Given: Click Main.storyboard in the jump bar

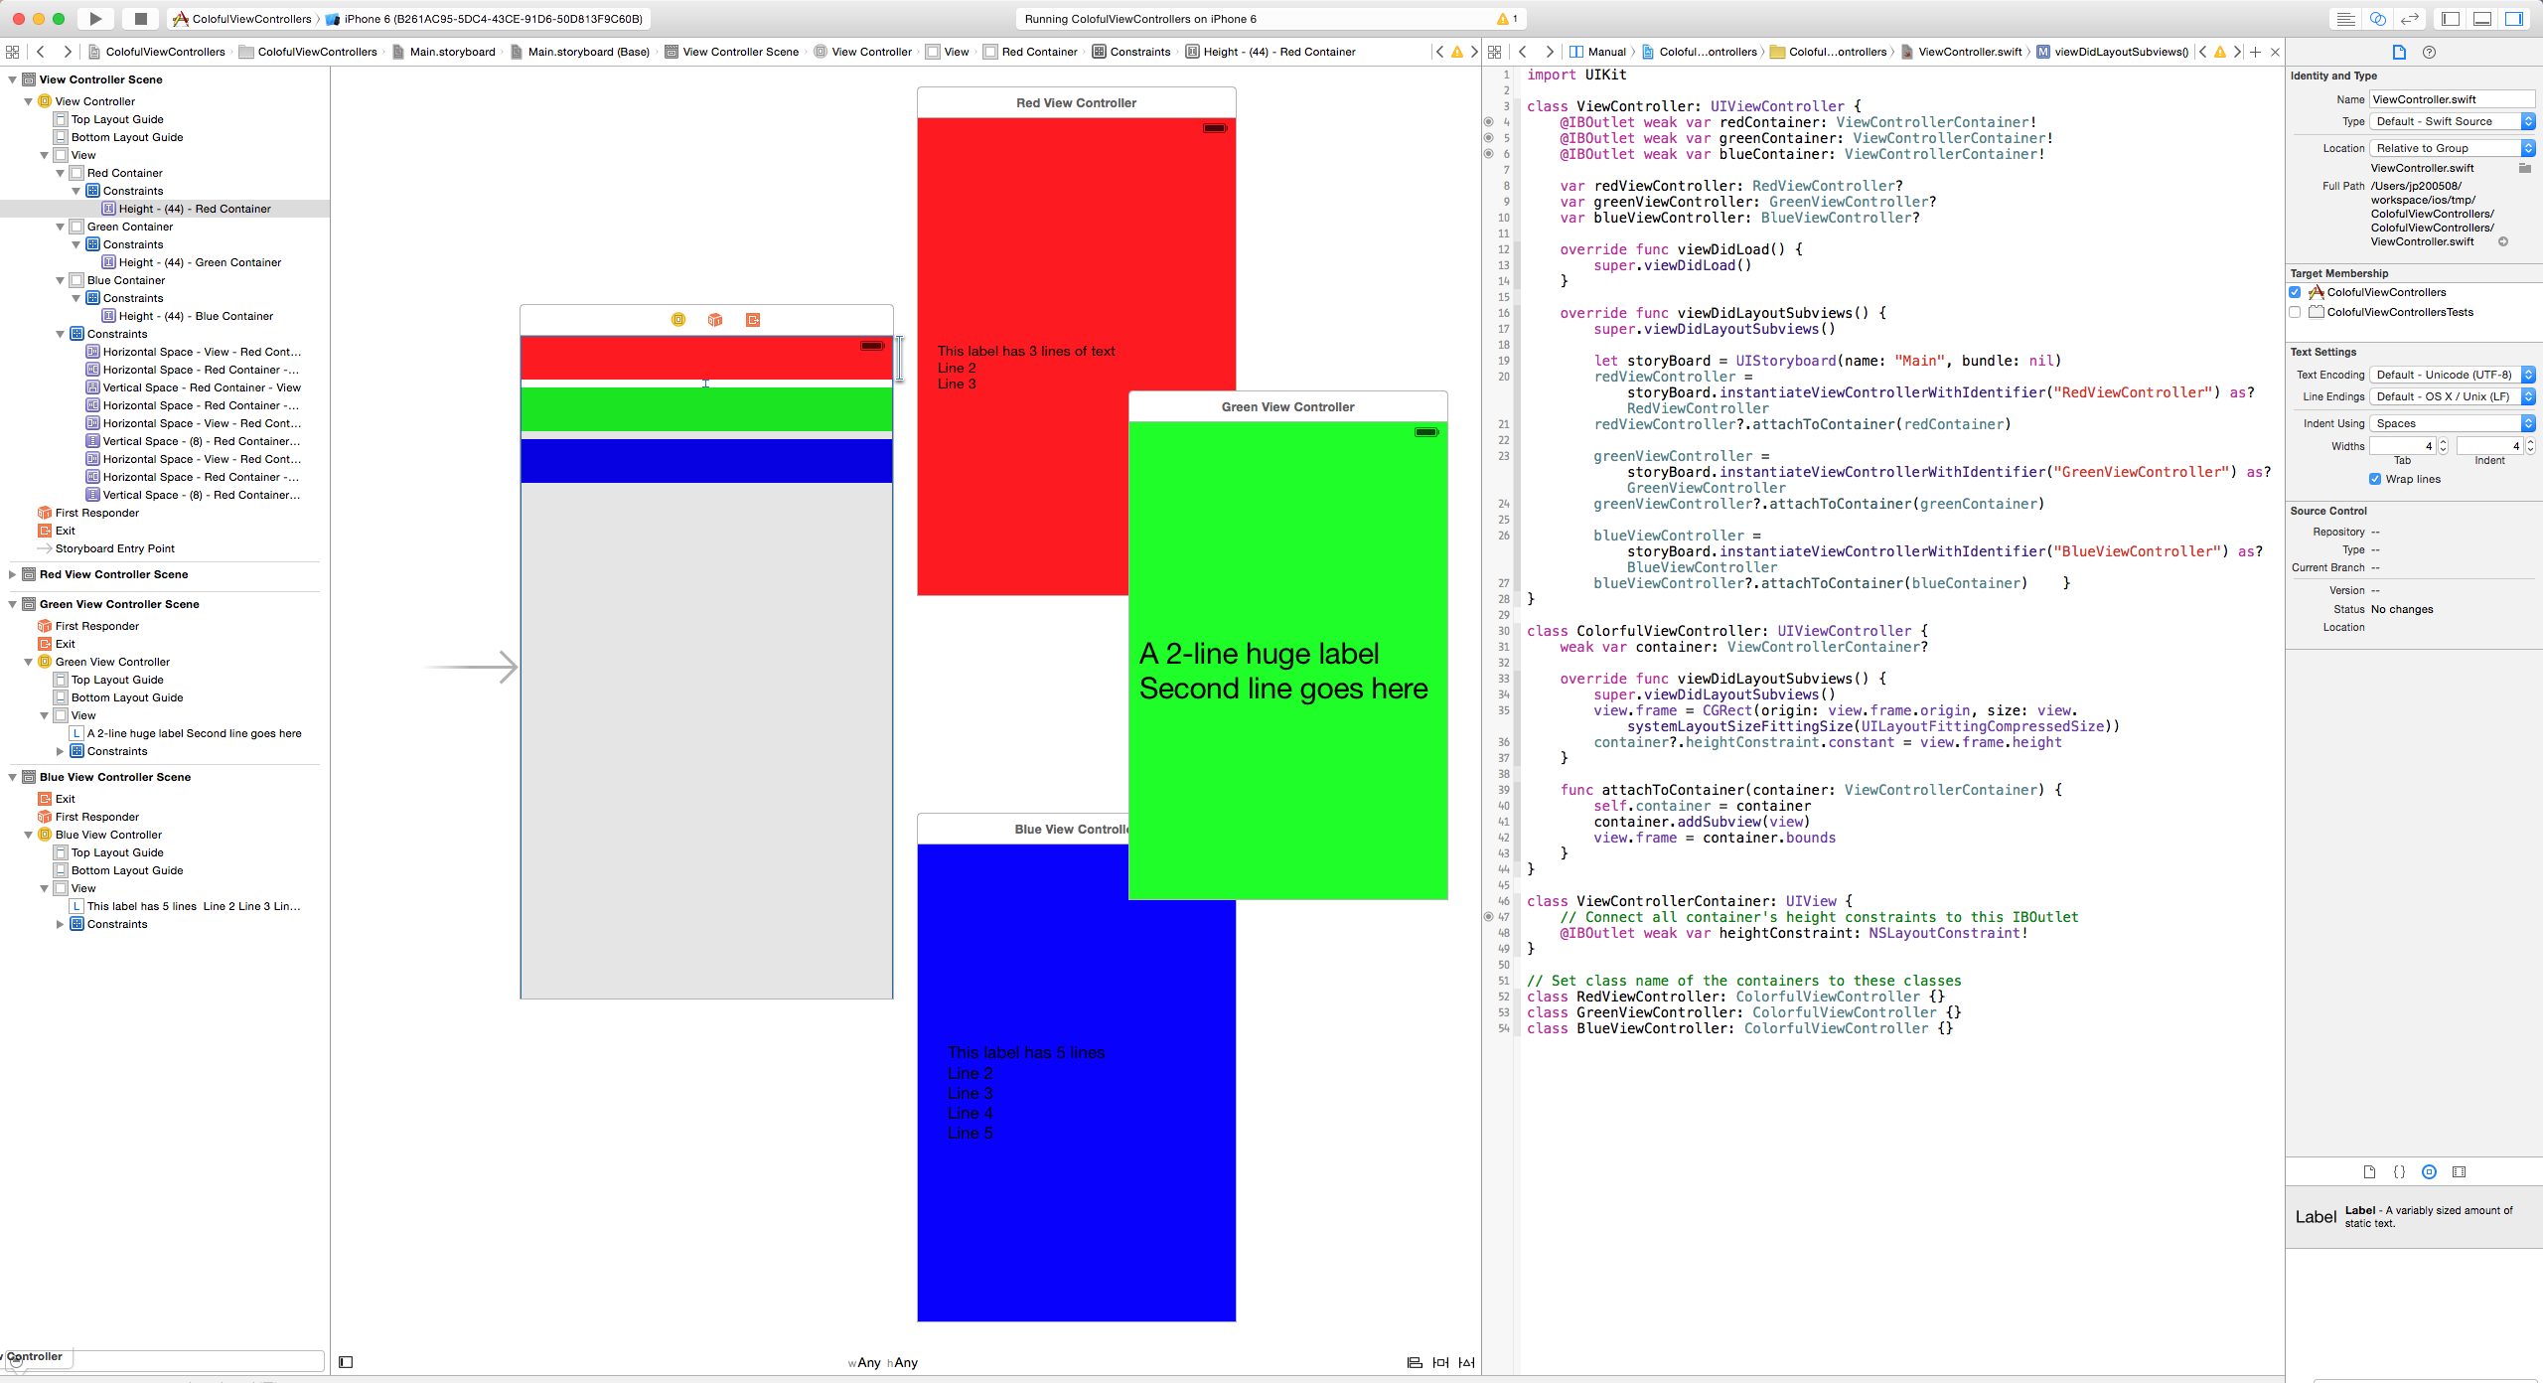Looking at the screenshot, I should click(x=452, y=52).
